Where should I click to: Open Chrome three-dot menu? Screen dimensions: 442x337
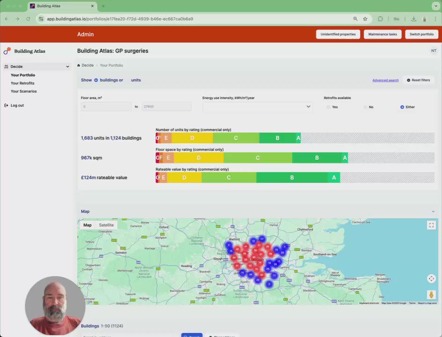pos(435,19)
